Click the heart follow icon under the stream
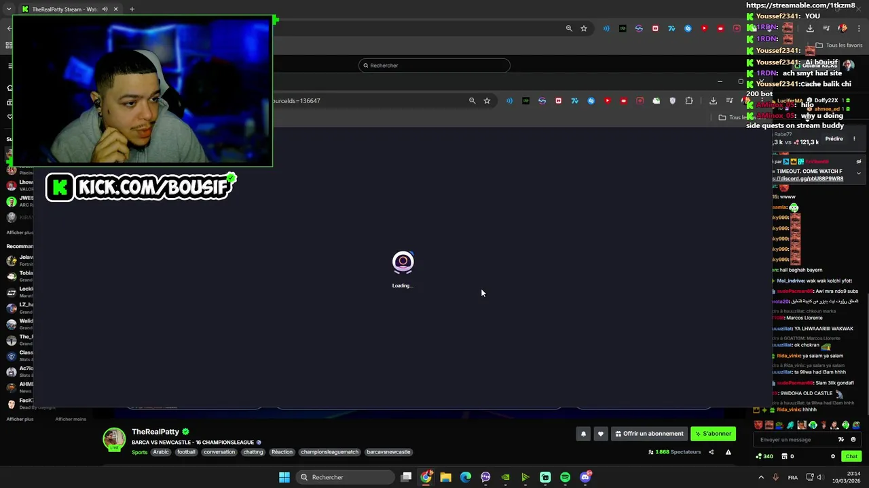This screenshot has width=869, height=488. click(600, 434)
